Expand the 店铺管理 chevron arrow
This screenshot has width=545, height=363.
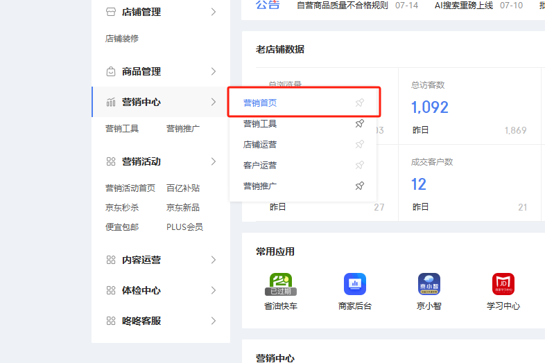point(214,12)
